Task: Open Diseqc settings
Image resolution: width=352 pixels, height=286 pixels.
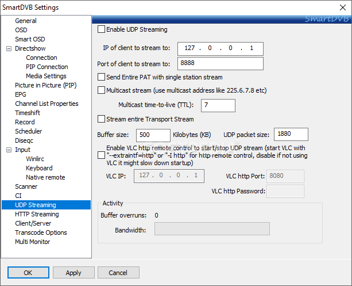Action: coord(24,140)
